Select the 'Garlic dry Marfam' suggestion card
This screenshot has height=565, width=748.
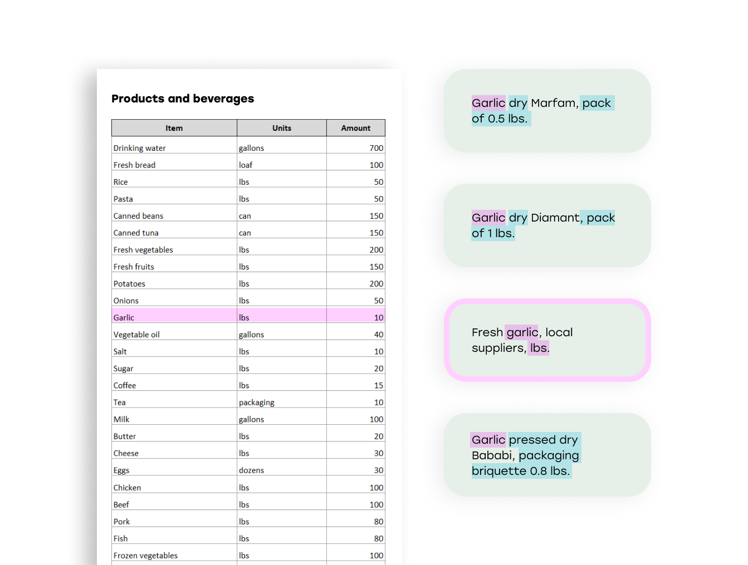click(x=547, y=111)
